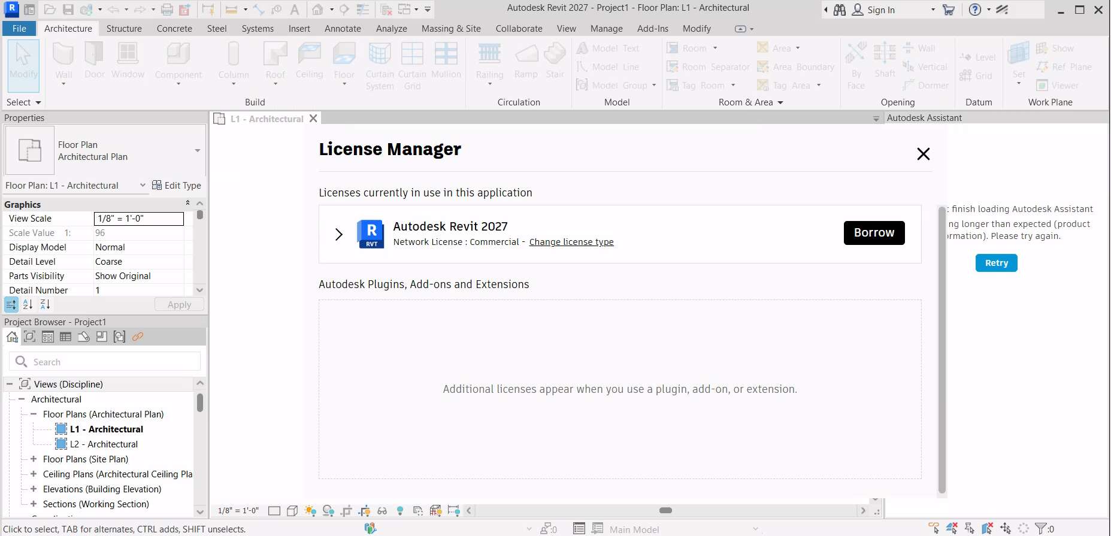Image resolution: width=1111 pixels, height=536 pixels.
Task: Click the sun path icon in view control bar
Action: click(310, 511)
